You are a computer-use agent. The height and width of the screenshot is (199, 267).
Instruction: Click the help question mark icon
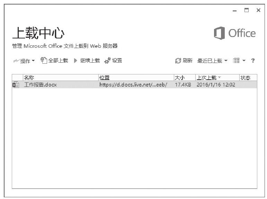[253, 61]
